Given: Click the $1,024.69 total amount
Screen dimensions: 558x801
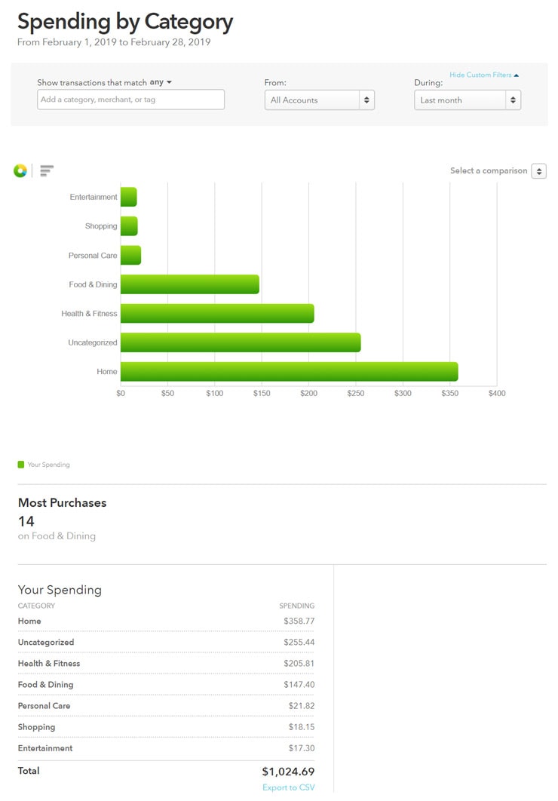Looking at the screenshot, I should pyautogui.click(x=289, y=772).
